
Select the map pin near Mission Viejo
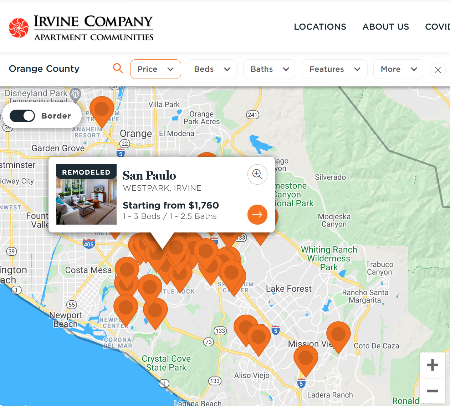tap(338, 337)
